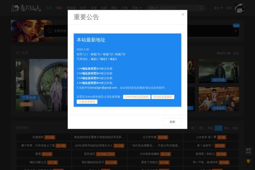Select the 周六 schedule tab
This screenshot has width=255, height=170.
pyautogui.click(x=227, y=128)
